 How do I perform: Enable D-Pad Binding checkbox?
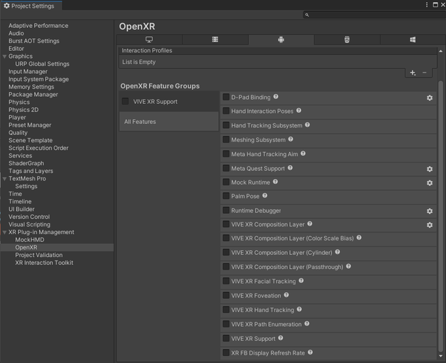[x=226, y=97]
